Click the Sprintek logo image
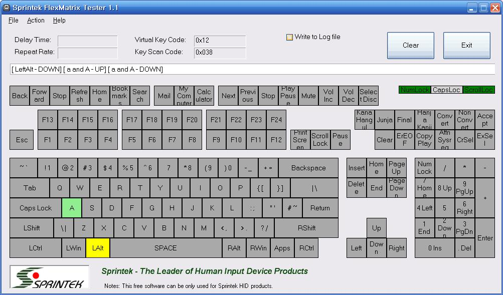The height and width of the screenshot is (295, 503). (x=50, y=277)
